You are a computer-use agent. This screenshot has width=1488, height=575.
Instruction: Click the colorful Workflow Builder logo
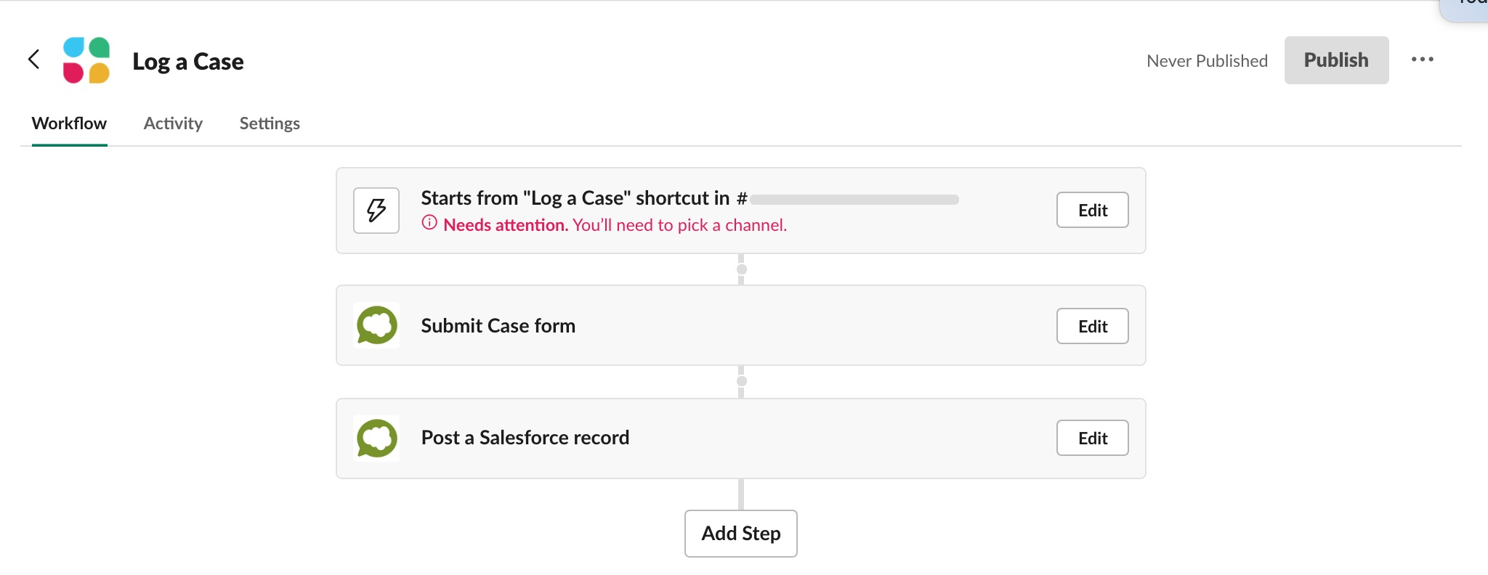click(86, 60)
